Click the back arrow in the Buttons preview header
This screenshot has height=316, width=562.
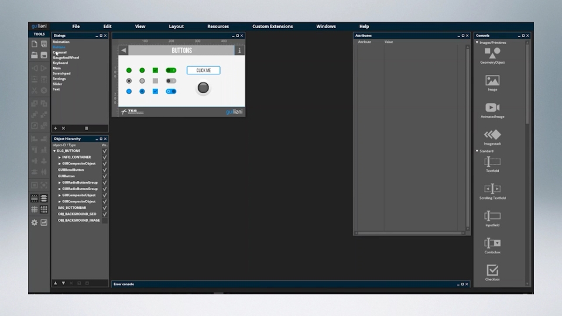pyautogui.click(x=124, y=51)
